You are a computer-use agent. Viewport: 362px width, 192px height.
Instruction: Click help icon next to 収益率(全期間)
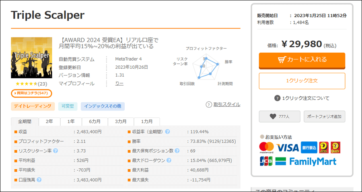[168, 132]
